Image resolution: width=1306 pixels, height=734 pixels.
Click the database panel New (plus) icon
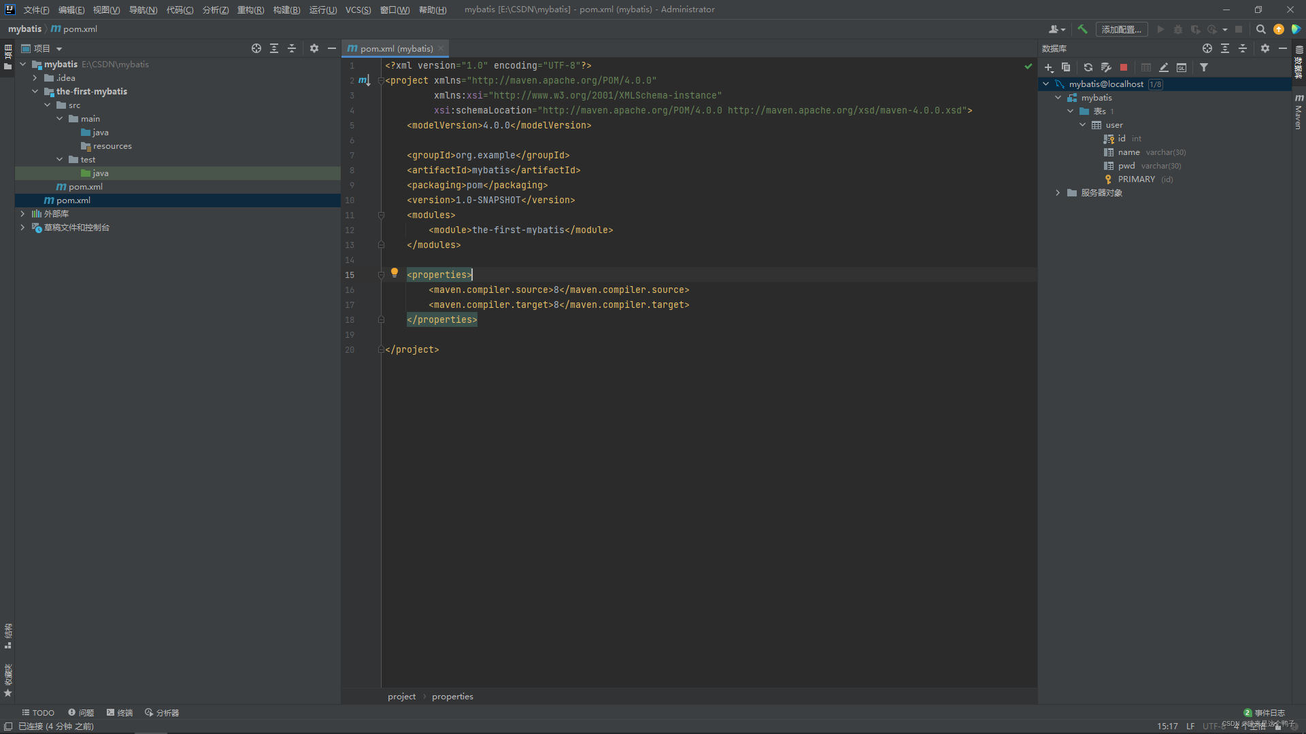(x=1049, y=67)
